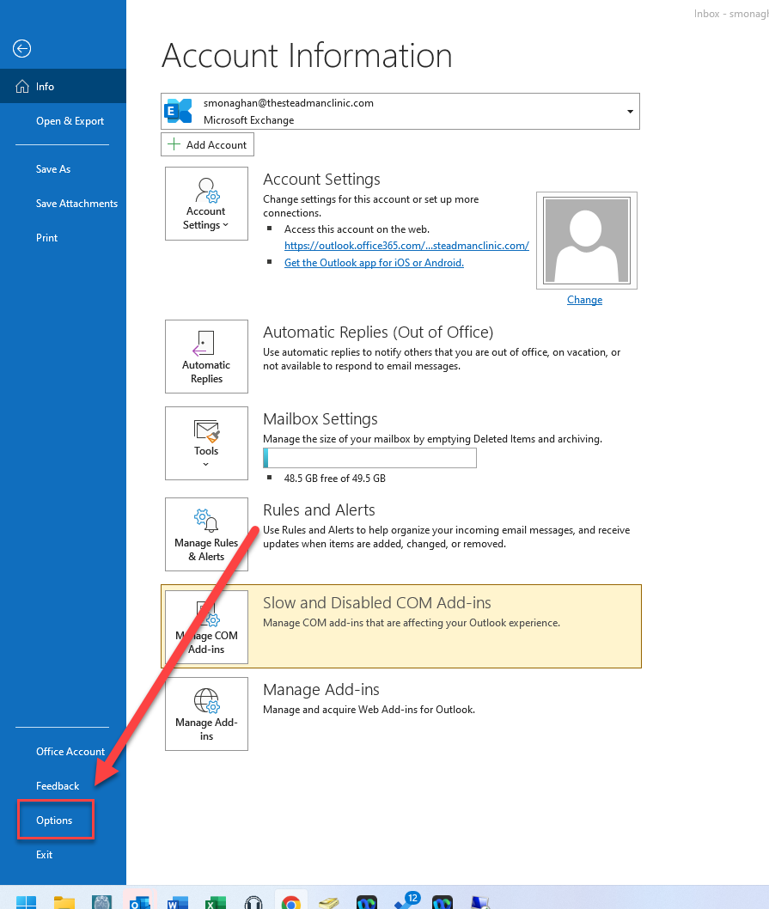
Task: Click the green plus Add Account icon
Action: coord(174,144)
